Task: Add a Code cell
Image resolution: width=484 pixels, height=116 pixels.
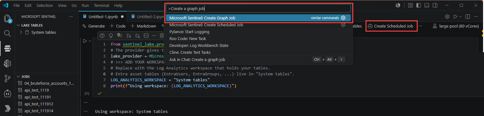Action: [x=118, y=26]
